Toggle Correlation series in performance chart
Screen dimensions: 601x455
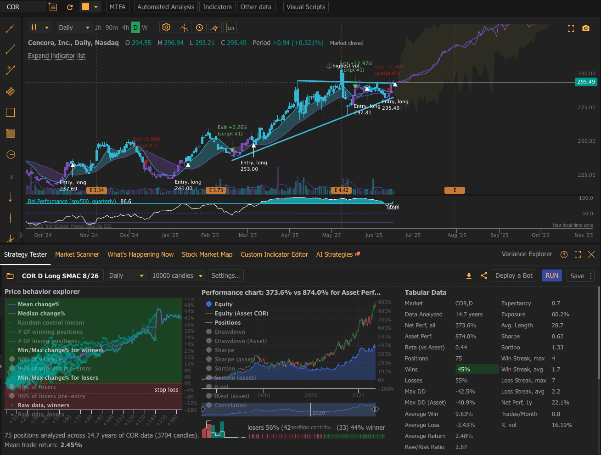click(x=226, y=405)
